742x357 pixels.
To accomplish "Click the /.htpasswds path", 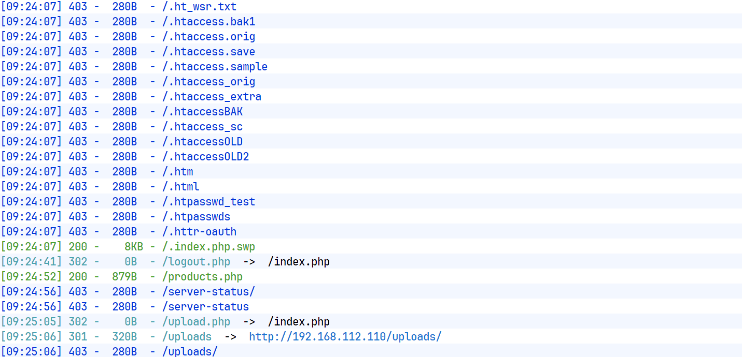I will (196, 217).
